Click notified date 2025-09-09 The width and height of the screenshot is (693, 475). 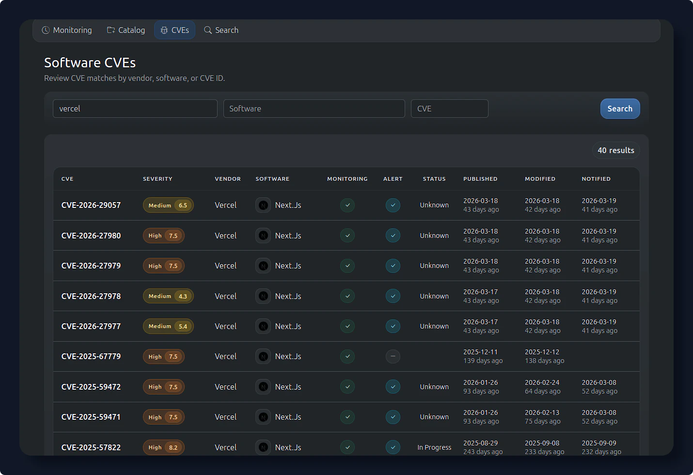coord(599,443)
